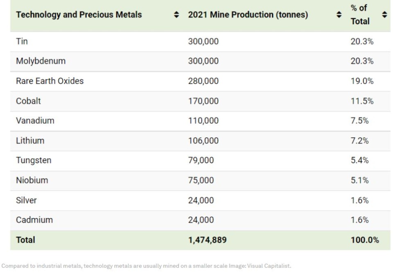Click the Lithium production value 106,000
Viewport: 393px width, 273px height.
coord(203,141)
